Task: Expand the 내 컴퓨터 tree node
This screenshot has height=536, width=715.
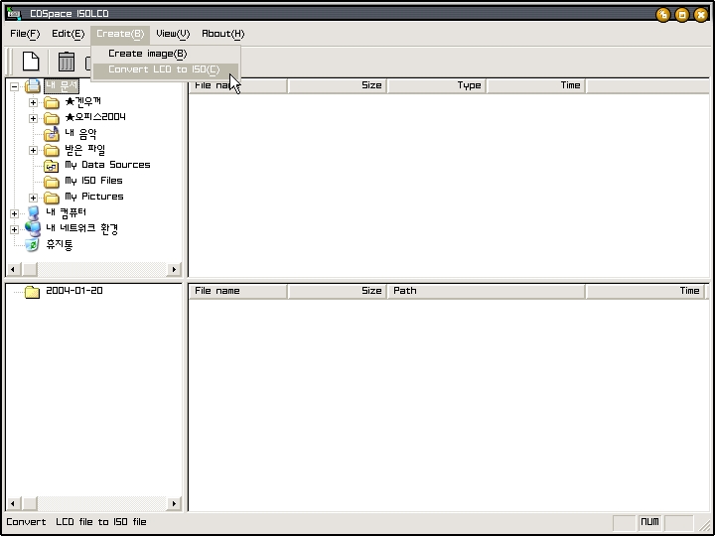Action: (x=14, y=213)
